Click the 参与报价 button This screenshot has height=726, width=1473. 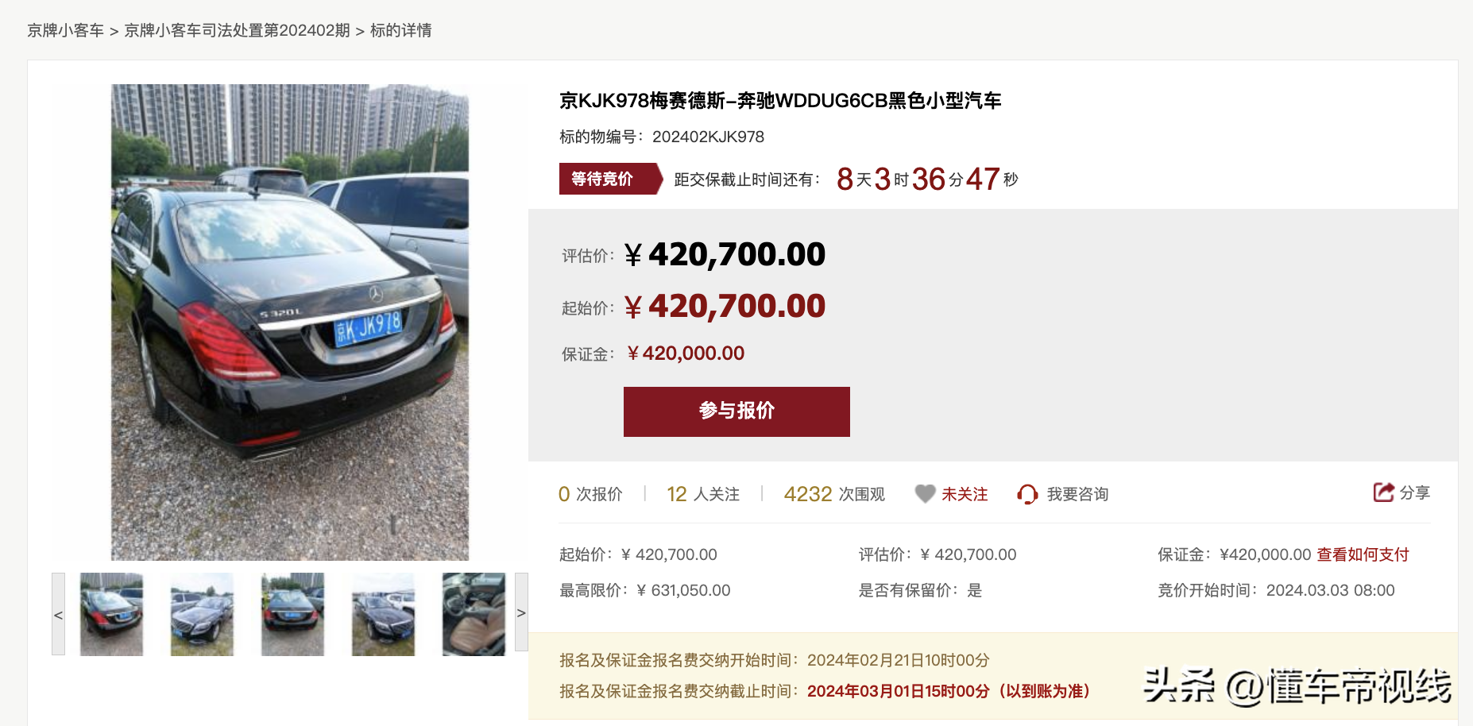tap(736, 411)
